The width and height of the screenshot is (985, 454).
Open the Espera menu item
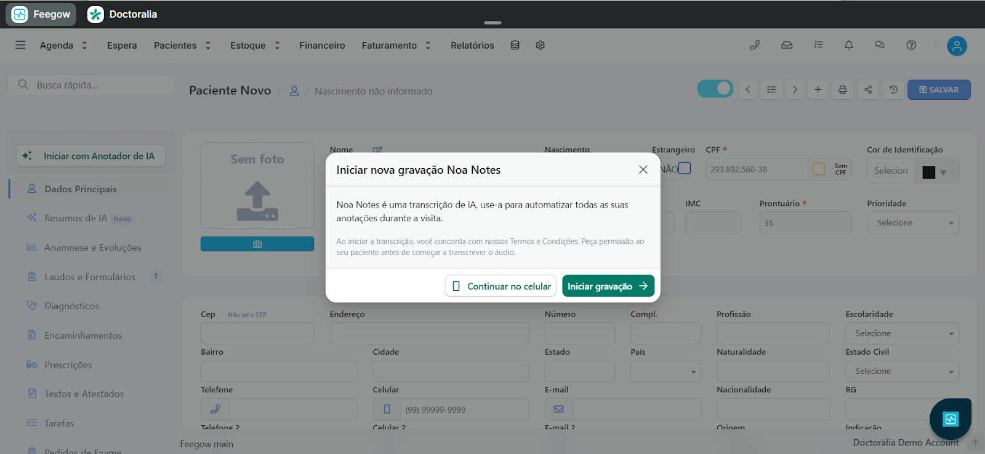pos(122,45)
